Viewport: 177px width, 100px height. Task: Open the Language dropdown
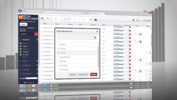(32, 78)
